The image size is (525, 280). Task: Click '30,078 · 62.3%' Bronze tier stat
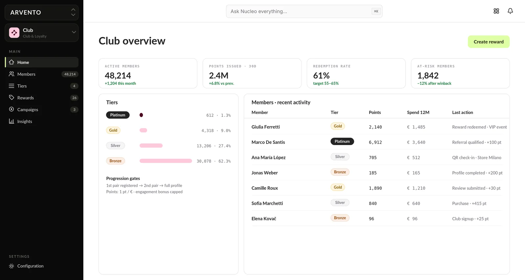coord(214,161)
